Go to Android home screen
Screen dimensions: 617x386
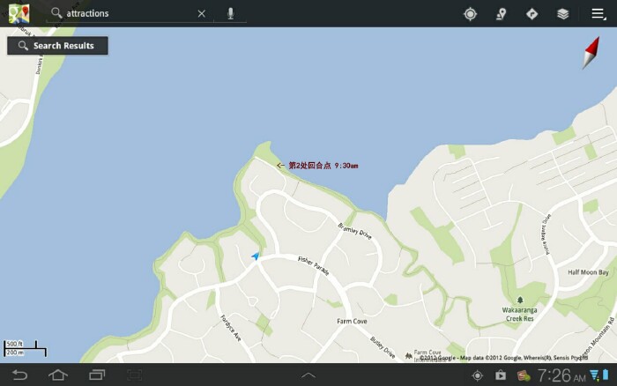click(58, 375)
